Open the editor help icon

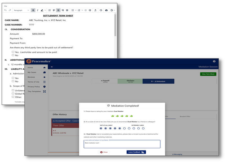101,10
